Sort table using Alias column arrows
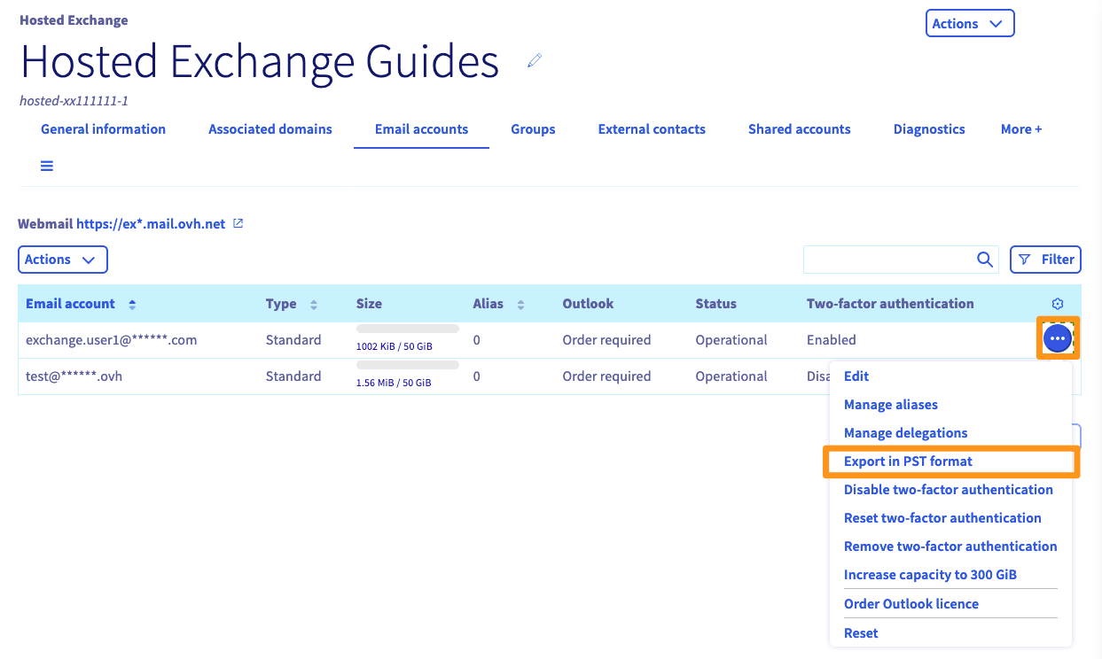The image size is (1102, 659). coord(520,305)
